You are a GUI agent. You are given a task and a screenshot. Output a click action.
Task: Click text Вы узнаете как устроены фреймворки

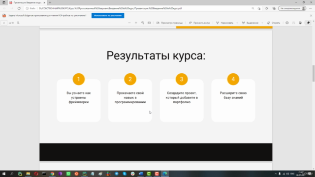[79, 97]
